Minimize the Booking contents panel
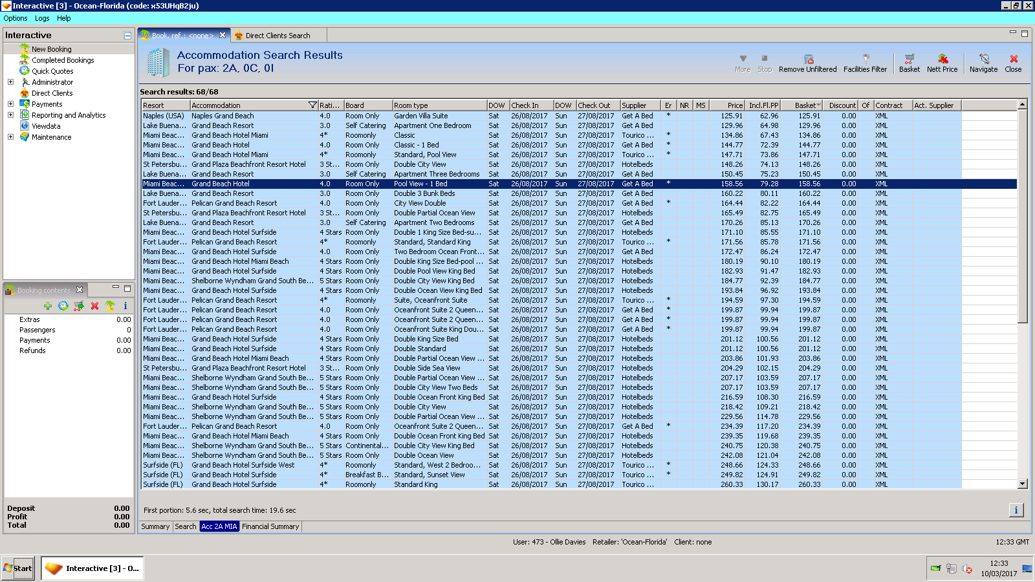1035x582 pixels. point(116,287)
